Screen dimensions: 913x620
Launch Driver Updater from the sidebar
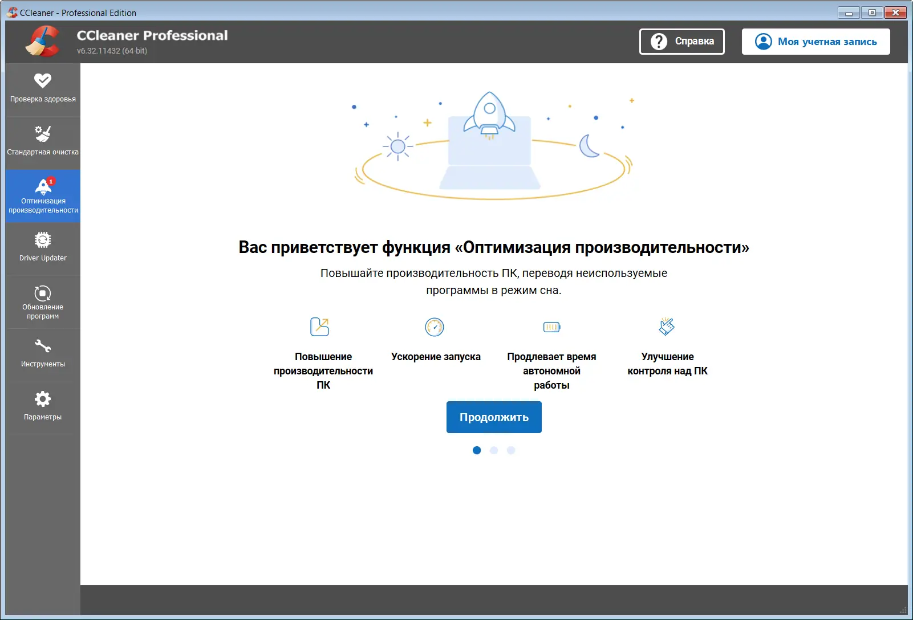[x=42, y=248]
